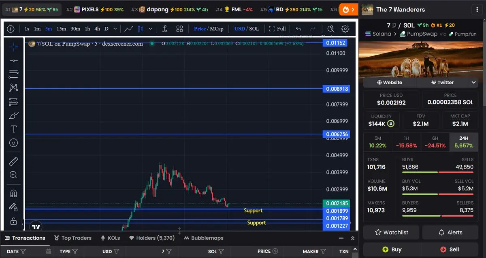The image size is (486, 258).
Task: Enter fullscreen with the Full button
Action: click(x=277, y=29)
